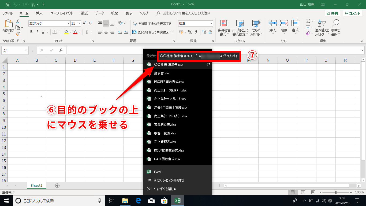The width and height of the screenshot is (366, 206).
Task: Toggle Bold formatting
Action: tap(31, 32)
